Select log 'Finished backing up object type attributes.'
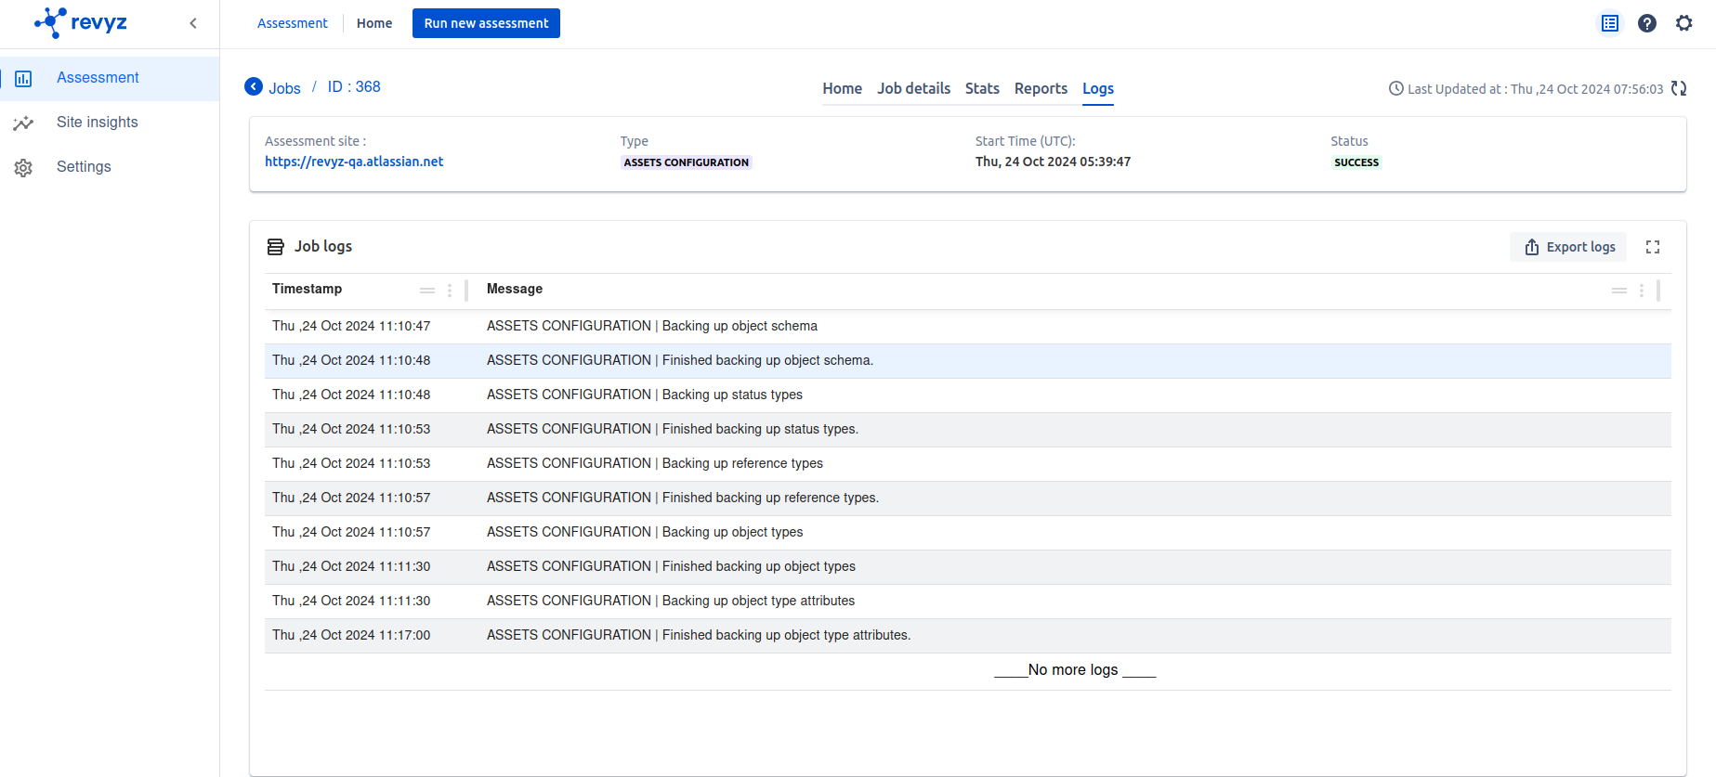The width and height of the screenshot is (1716, 777). click(967, 635)
